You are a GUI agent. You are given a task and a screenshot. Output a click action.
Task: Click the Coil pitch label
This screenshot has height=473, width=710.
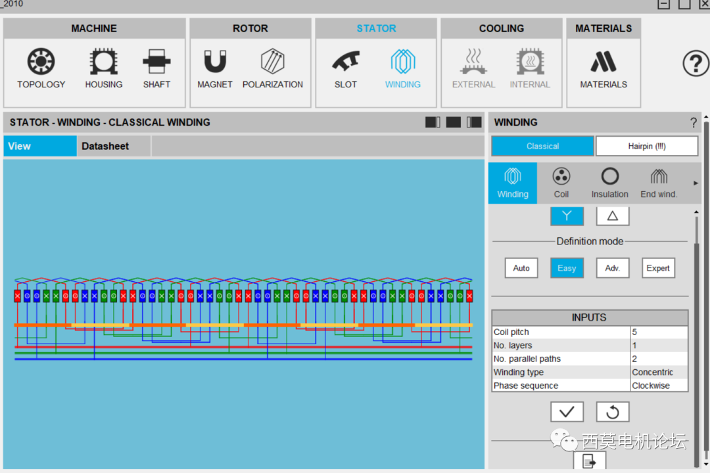tap(511, 332)
